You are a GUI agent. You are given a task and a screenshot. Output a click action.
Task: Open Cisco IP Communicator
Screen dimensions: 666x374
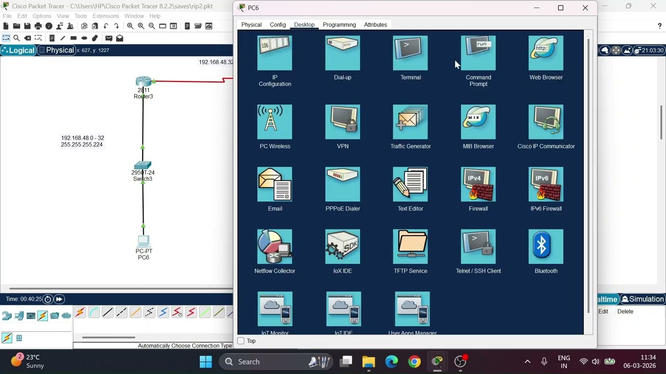click(x=546, y=122)
